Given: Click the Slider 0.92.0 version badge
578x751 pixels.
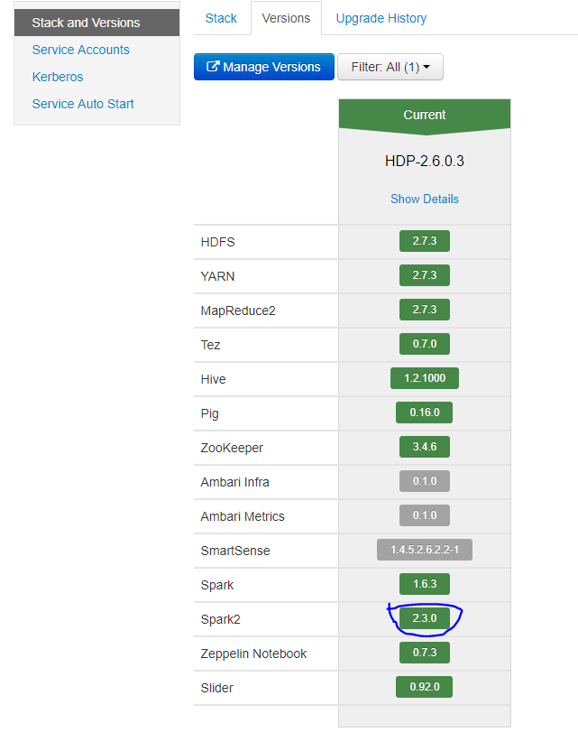Looking at the screenshot, I should point(424,687).
